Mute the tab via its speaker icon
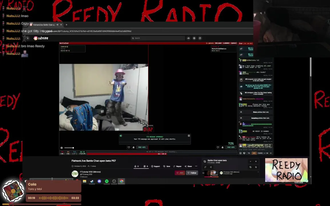Image resolution: width=330 pixels, height=206 pixels. click(x=57, y=25)
